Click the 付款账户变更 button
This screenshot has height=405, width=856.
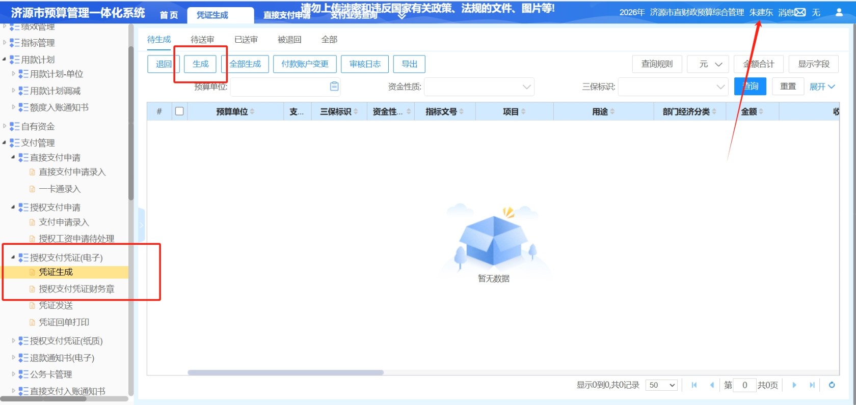[x=305, y=64]
